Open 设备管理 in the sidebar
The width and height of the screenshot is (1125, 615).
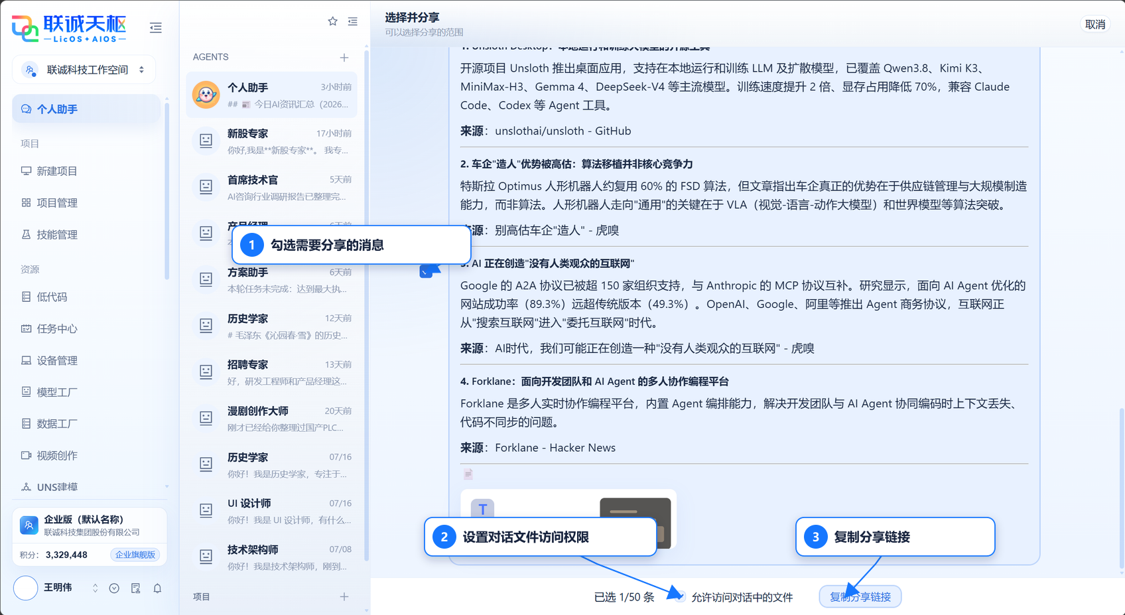(x=86, y=361)
